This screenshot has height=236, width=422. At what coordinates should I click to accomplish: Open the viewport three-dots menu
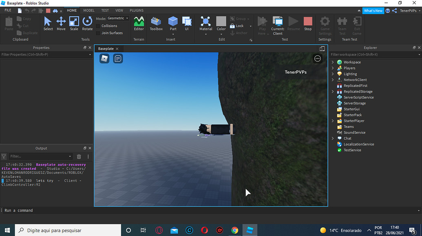[x=318, y=59]
